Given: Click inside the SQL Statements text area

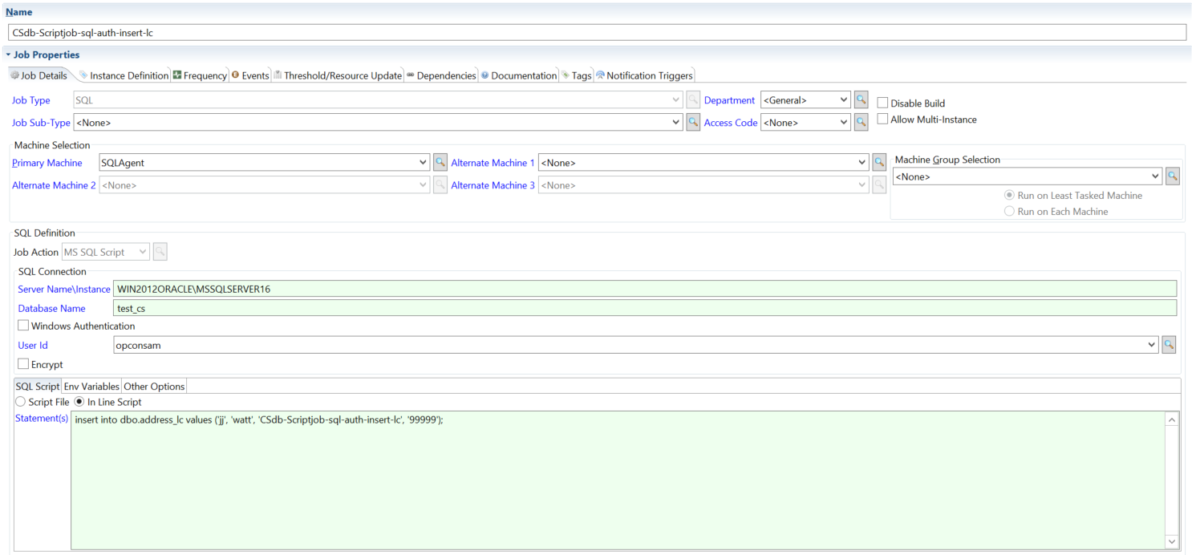Looking at the screenshot, I should [x=618, y=480].
